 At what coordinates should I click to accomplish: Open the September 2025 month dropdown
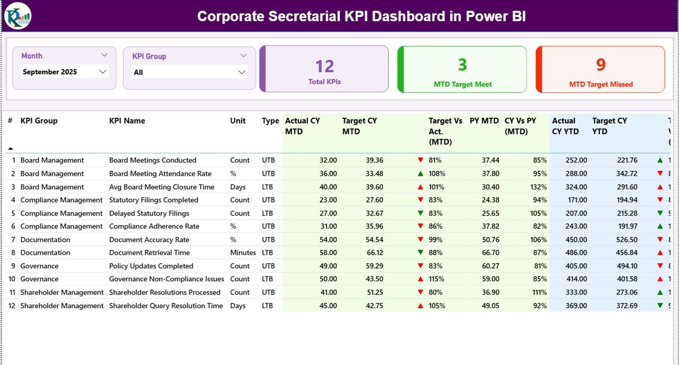click(104, 72)
